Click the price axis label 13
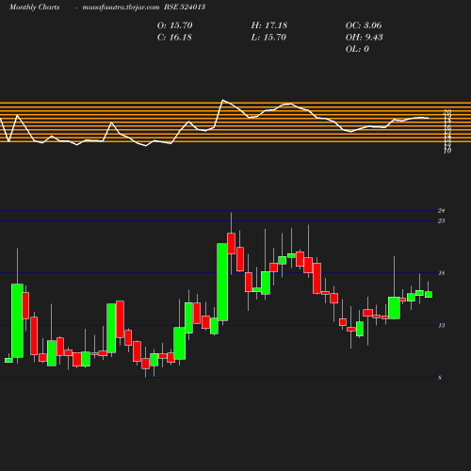The width and height of the screenshot is (471, 471). coord(442,326)
